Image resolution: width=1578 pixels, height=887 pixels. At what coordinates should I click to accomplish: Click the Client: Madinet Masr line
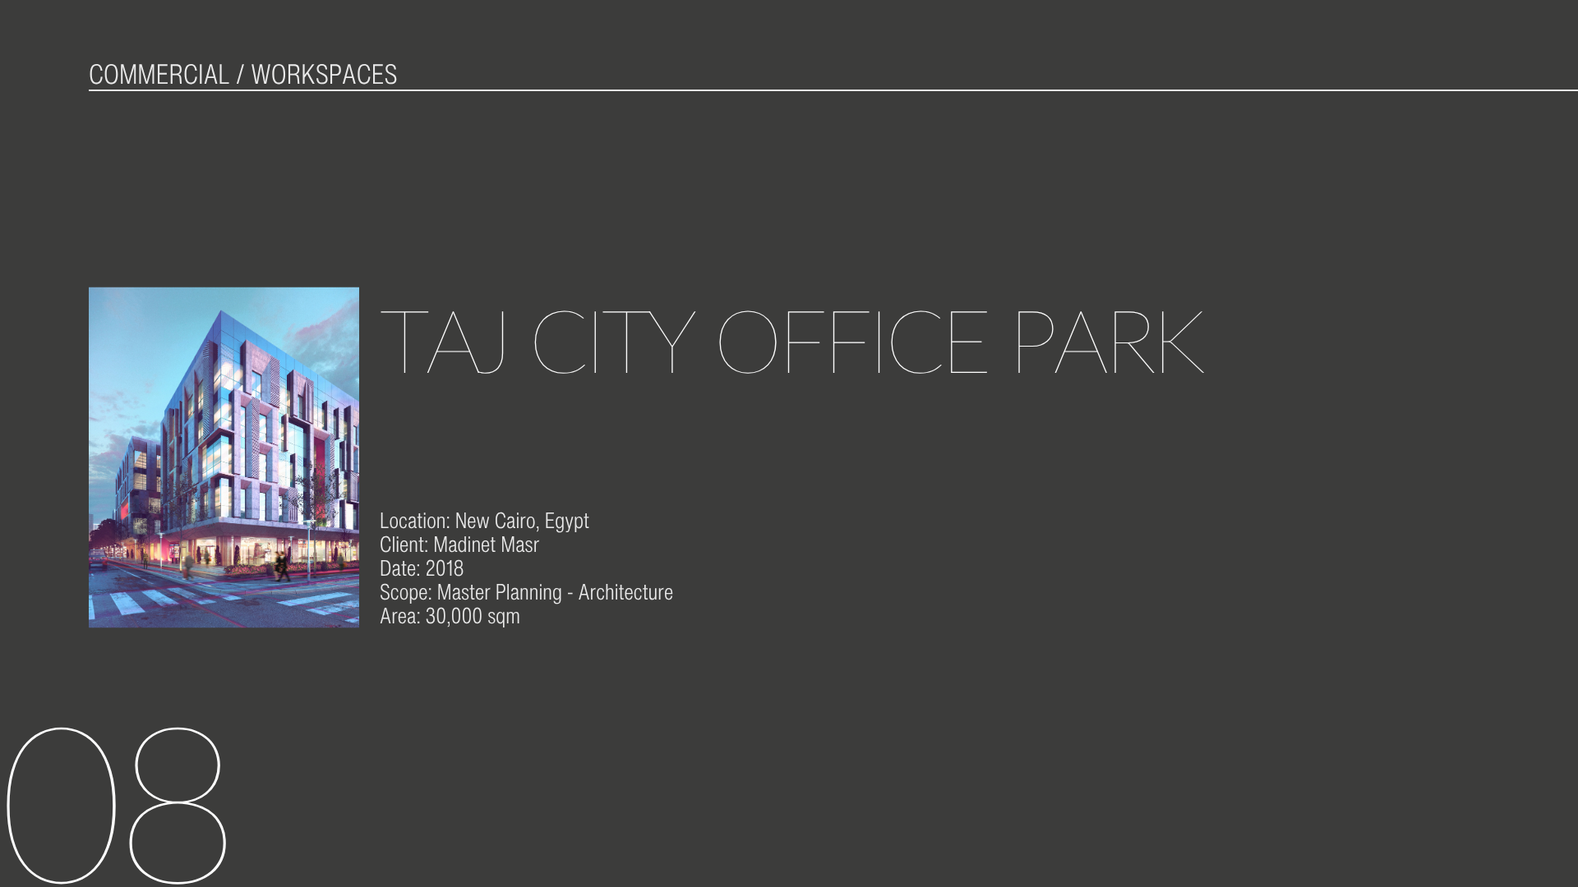tap(459, 545)
